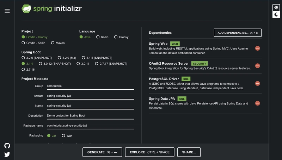Viewport: 282px width, 160px height.
Task: Open the hamburger menu
Action: pos(7,11)
